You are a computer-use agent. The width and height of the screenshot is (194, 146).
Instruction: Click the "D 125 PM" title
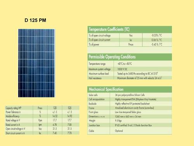[35, 20]
